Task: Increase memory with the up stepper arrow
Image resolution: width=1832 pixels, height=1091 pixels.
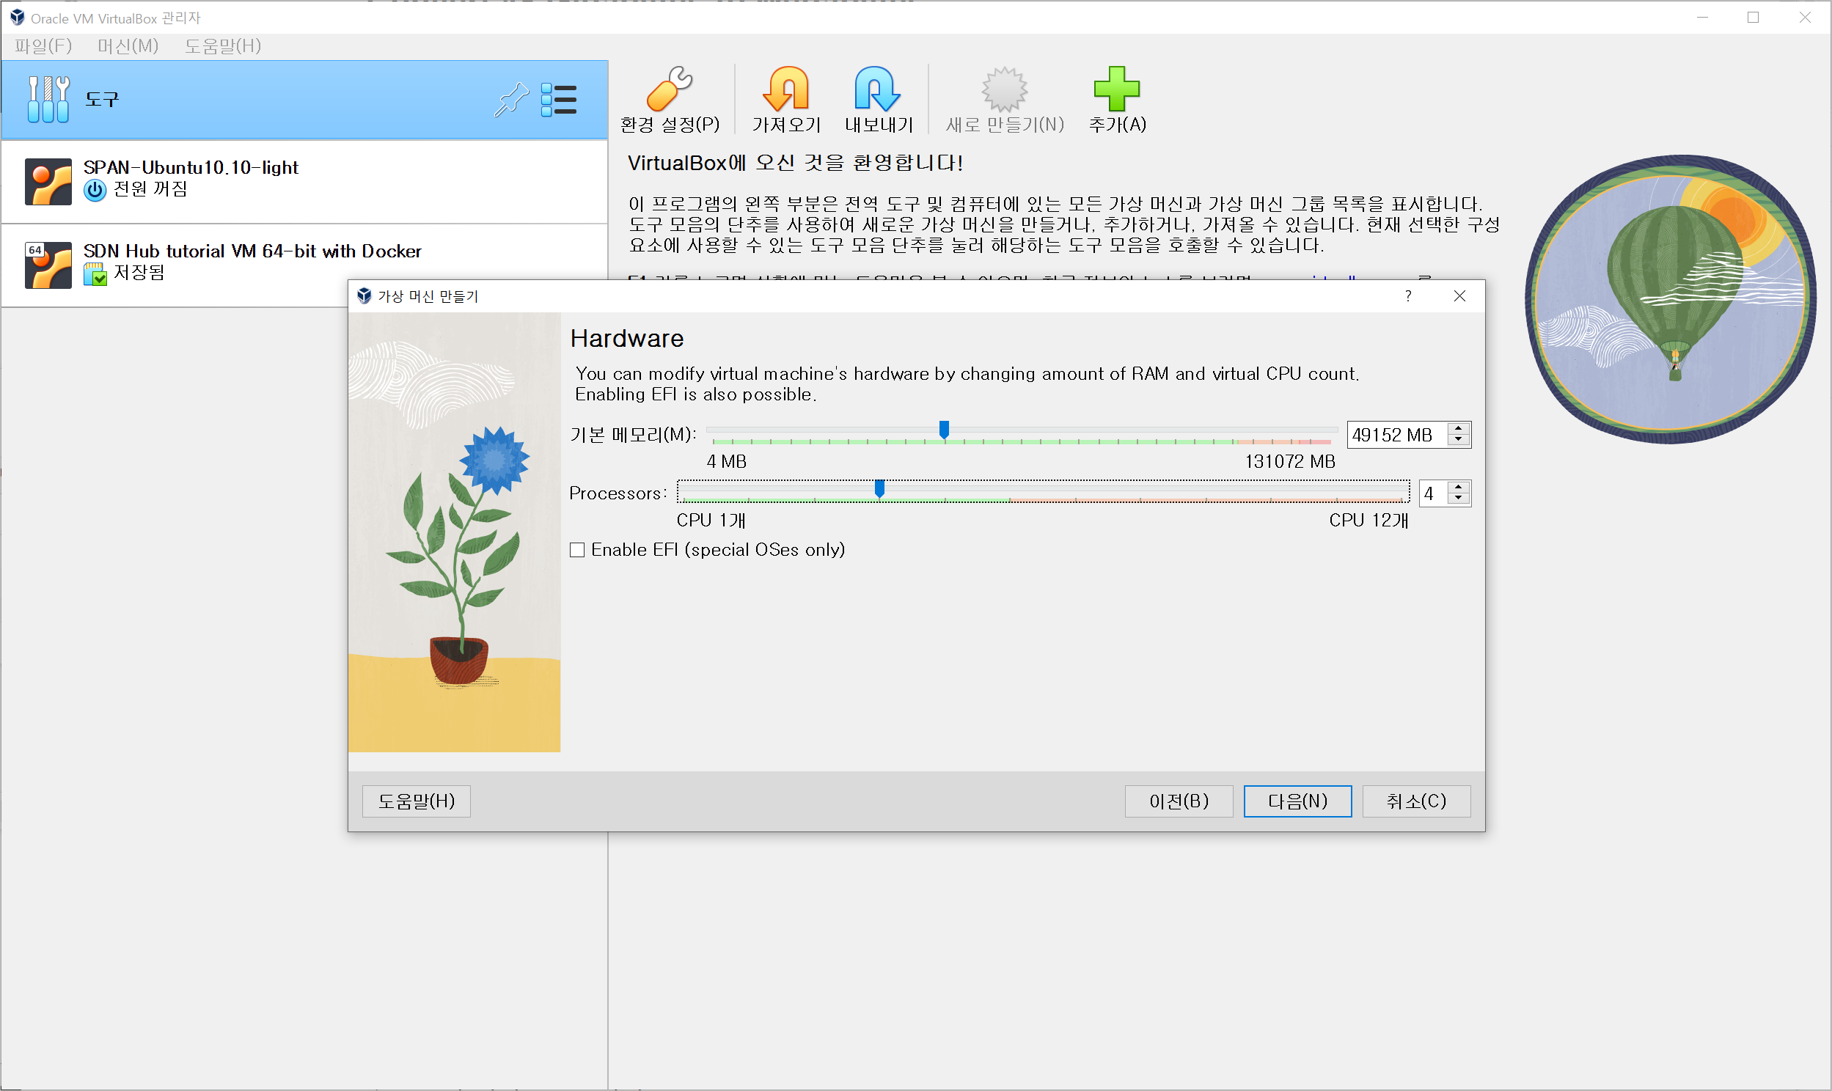Action: tap(1459, 429)
